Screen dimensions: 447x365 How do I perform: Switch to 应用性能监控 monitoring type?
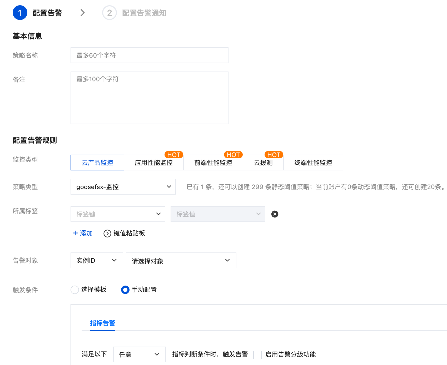click(x=154, y=163)
